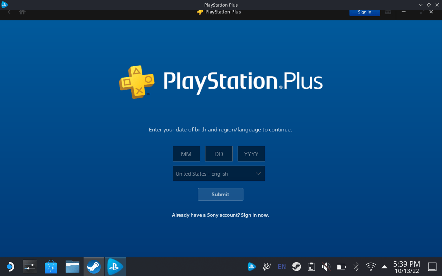Click the PlayStation Plus title in app header
Image resolution: width=442 pixels, height=276 pixels.
pos(223,12)
